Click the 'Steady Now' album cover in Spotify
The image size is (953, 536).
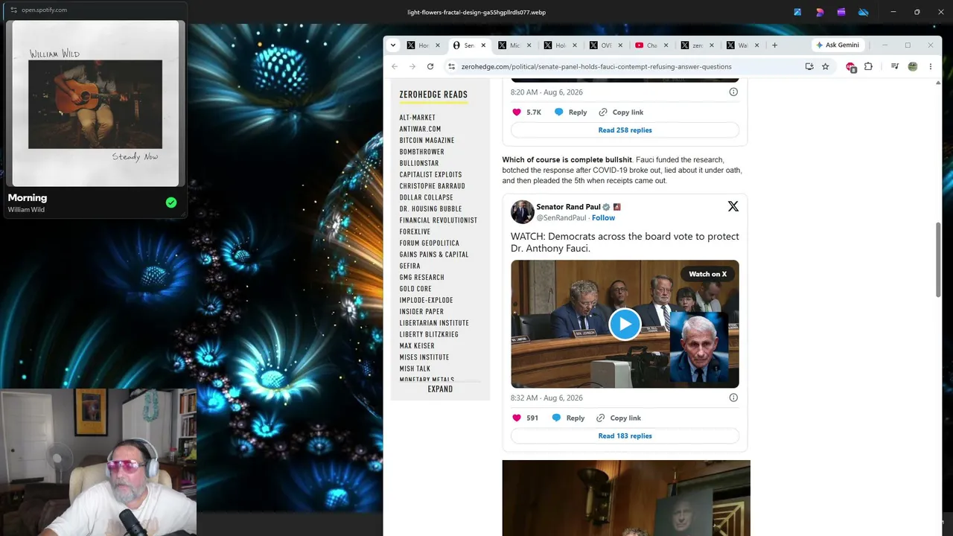pyautogui.click(x=95, y=103)
